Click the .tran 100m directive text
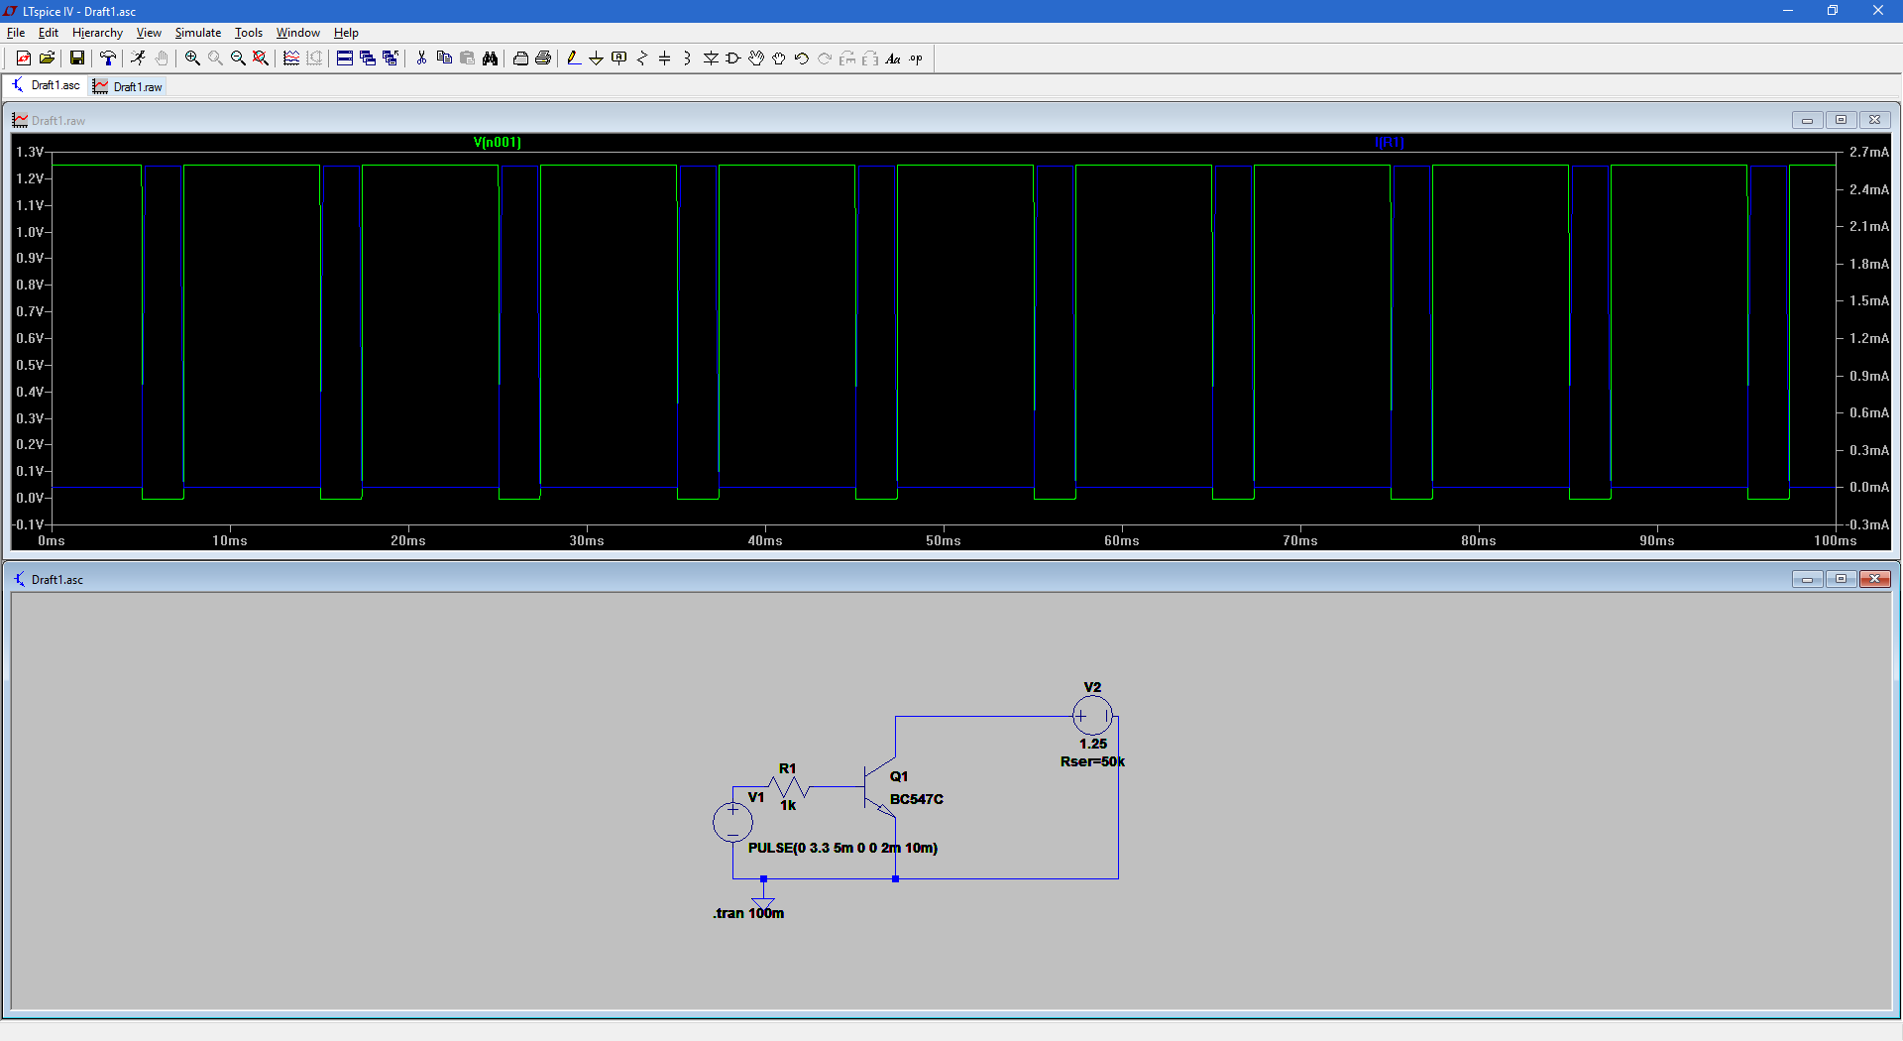 [x=748, y=913]
